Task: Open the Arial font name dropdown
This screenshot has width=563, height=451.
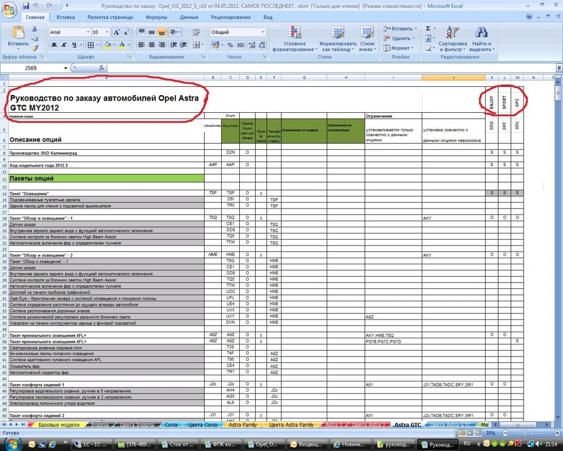Action: tap(88, 32)
